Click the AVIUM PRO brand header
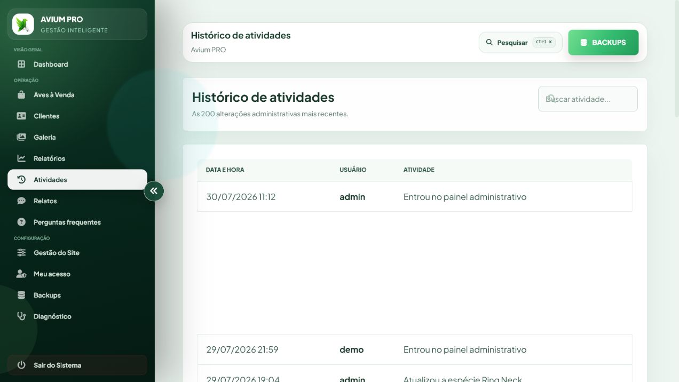 (x=77, y=24)
